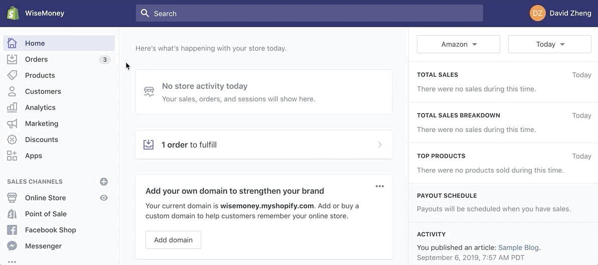Viewport: 598px width, 265px height.
Task: Click the activity timestamp September 6, 2019
Action: pyautogui.click(x=471, y=257)
